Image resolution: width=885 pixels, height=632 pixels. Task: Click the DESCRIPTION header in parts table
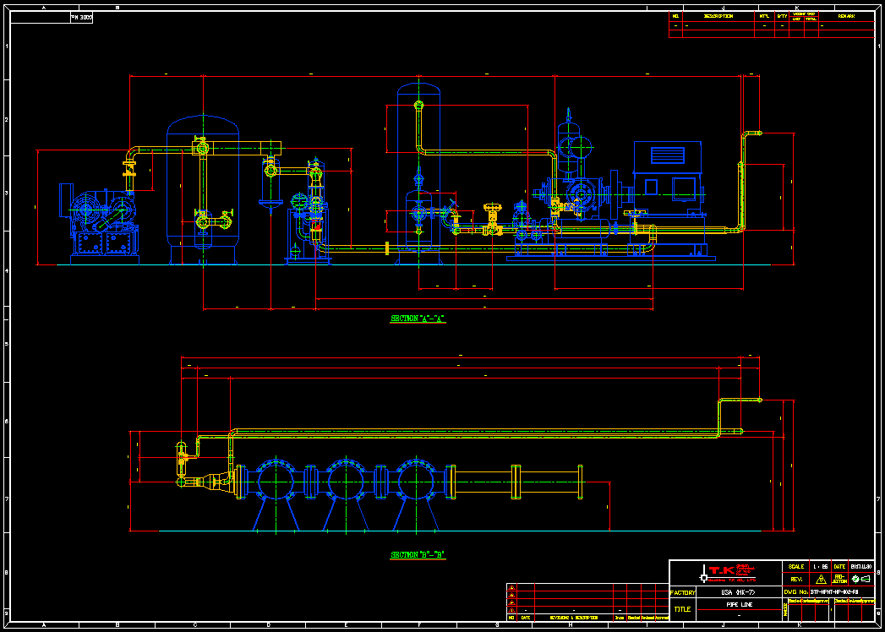coord(718,16)
